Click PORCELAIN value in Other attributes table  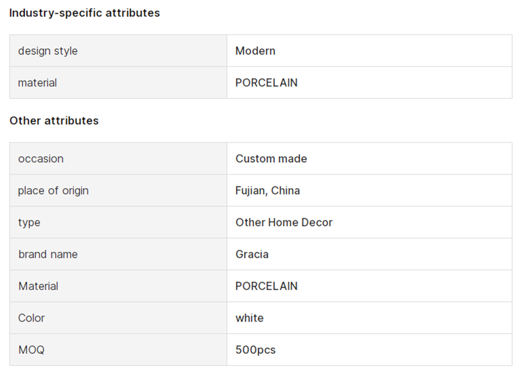(x=266, y=286)
